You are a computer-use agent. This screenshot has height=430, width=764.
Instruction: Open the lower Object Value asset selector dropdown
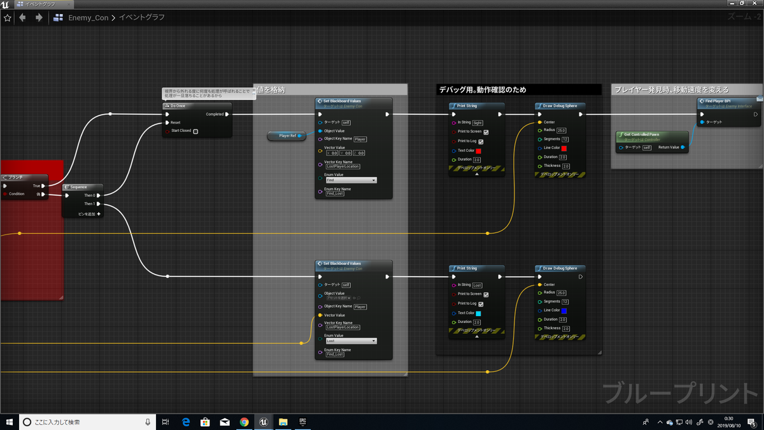pos(339,297)
